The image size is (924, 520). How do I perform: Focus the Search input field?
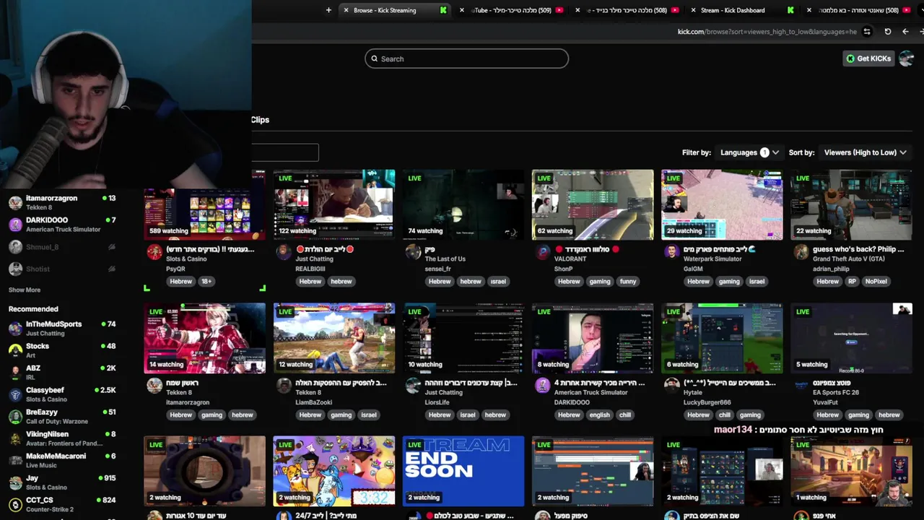[466, 58]
